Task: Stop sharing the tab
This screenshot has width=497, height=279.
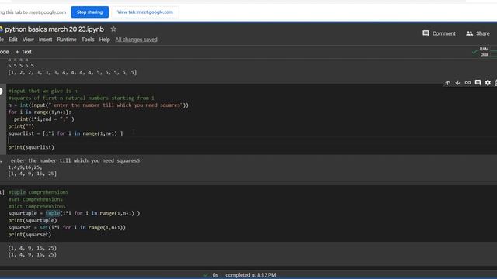Action: 90,12
